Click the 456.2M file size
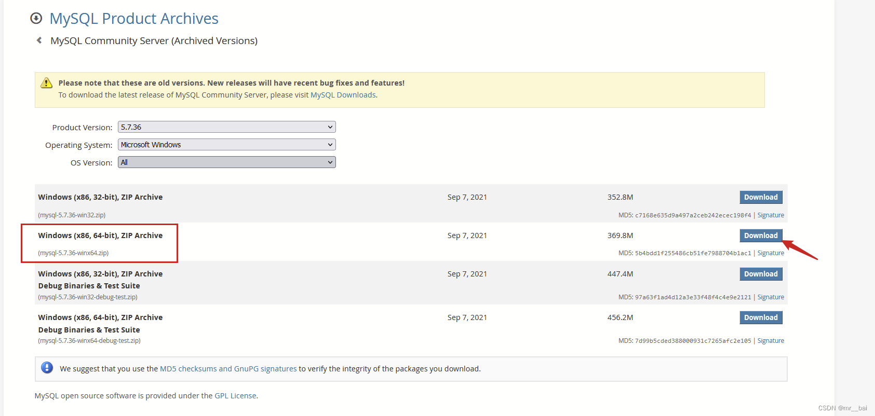This screenshot has height=416, width=875. 620,317
